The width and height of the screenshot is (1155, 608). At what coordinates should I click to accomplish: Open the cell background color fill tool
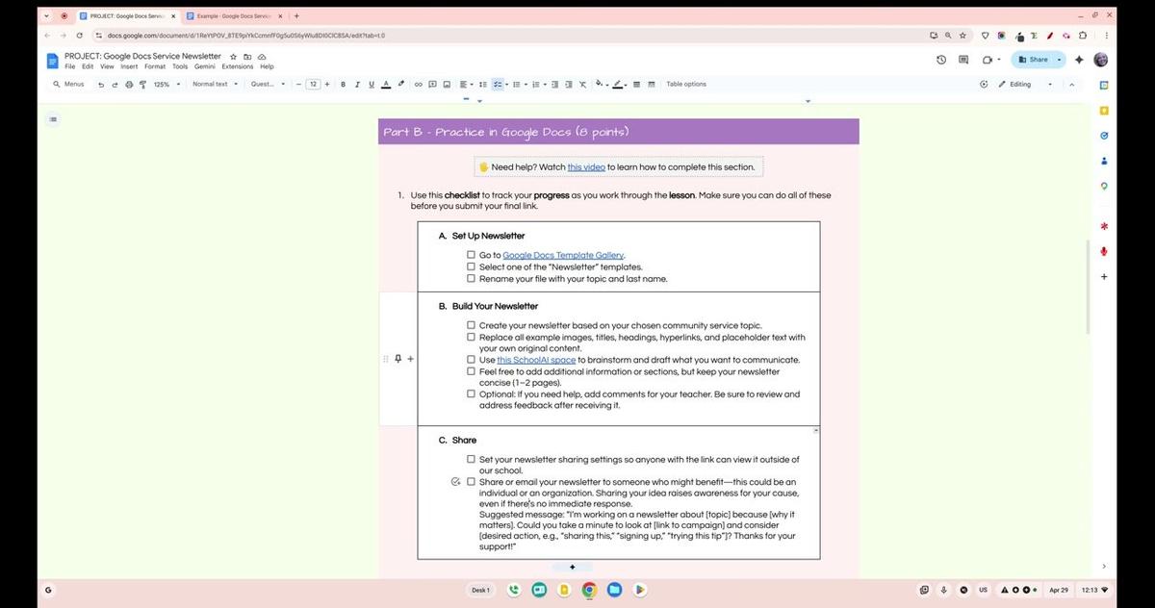[x=601, y=85]
